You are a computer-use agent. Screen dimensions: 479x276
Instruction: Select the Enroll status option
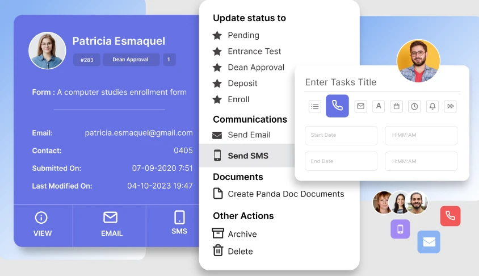[x=238, y=99]
